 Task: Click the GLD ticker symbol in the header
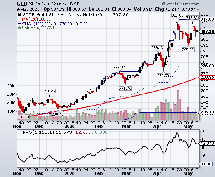22,4
